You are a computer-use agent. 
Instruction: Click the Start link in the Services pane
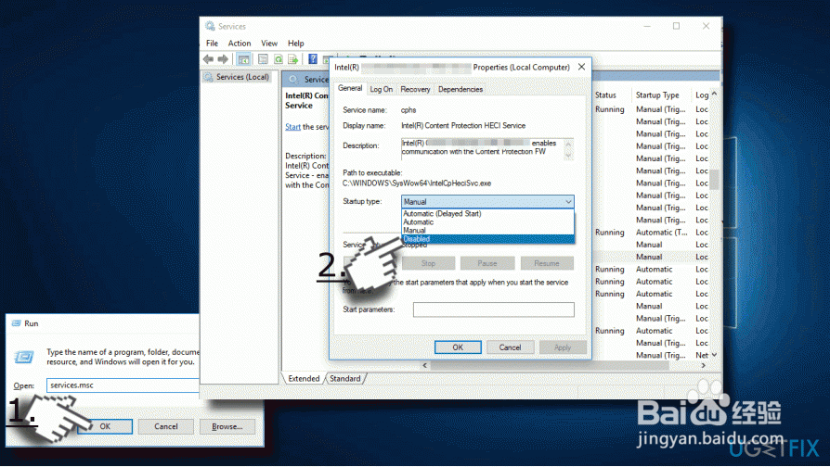[x=292, y=127]
